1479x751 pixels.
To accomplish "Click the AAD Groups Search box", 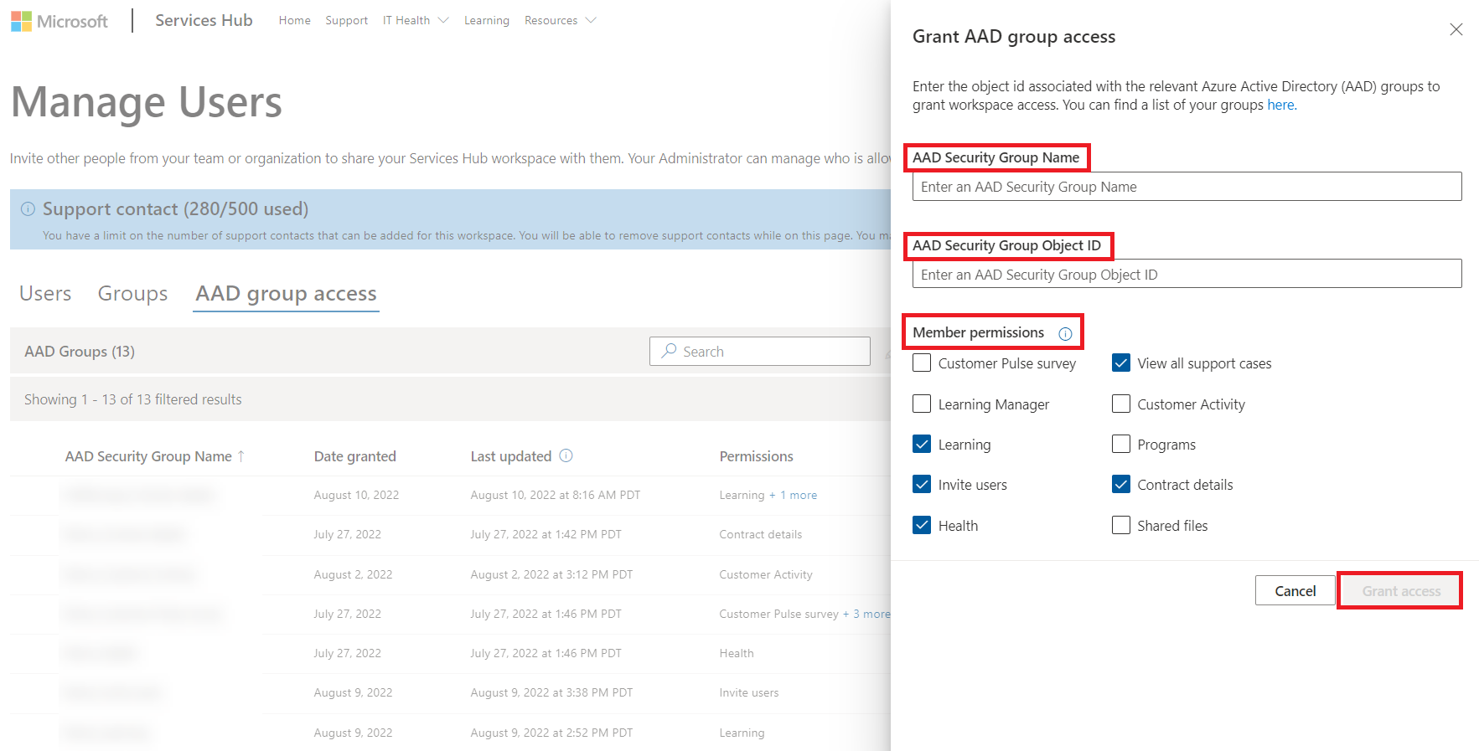I will (x=759, y=352).
